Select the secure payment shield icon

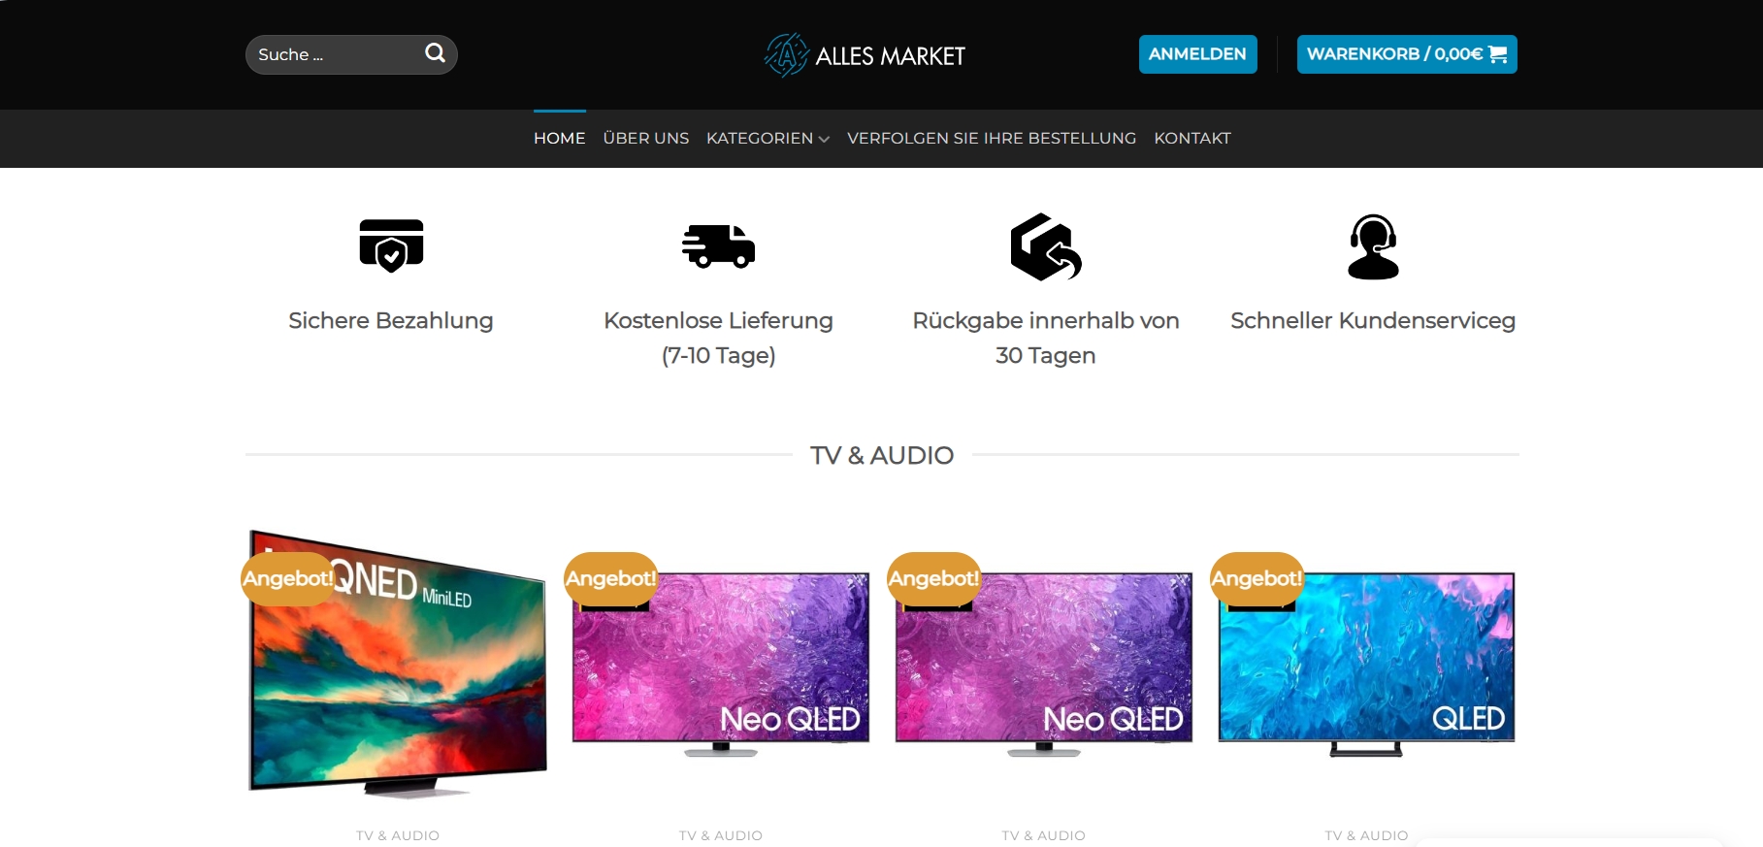pyautogui.click(x=391, y=245)
